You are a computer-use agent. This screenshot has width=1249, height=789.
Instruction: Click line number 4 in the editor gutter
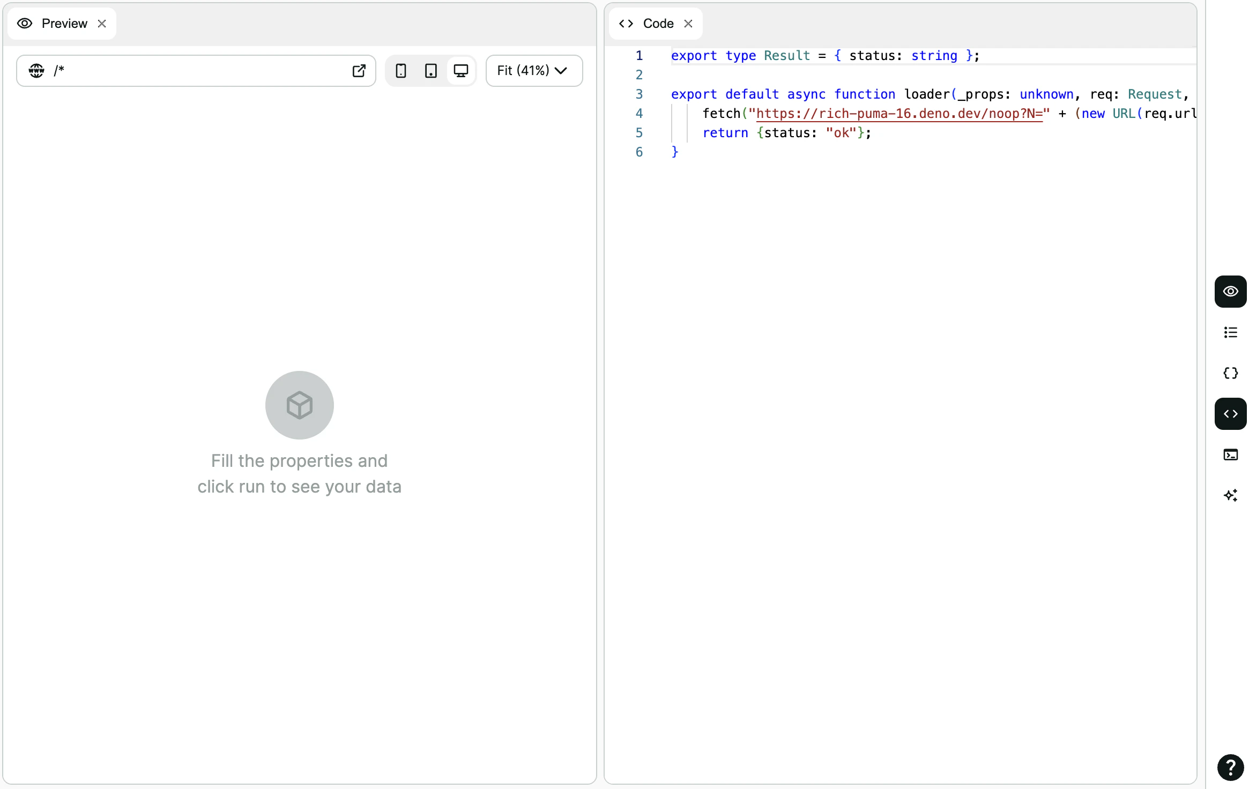click(x=639, y=113)
